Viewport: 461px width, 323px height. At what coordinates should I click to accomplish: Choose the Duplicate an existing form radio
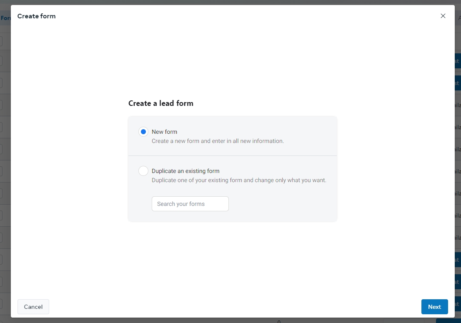(x=143, y=171)
